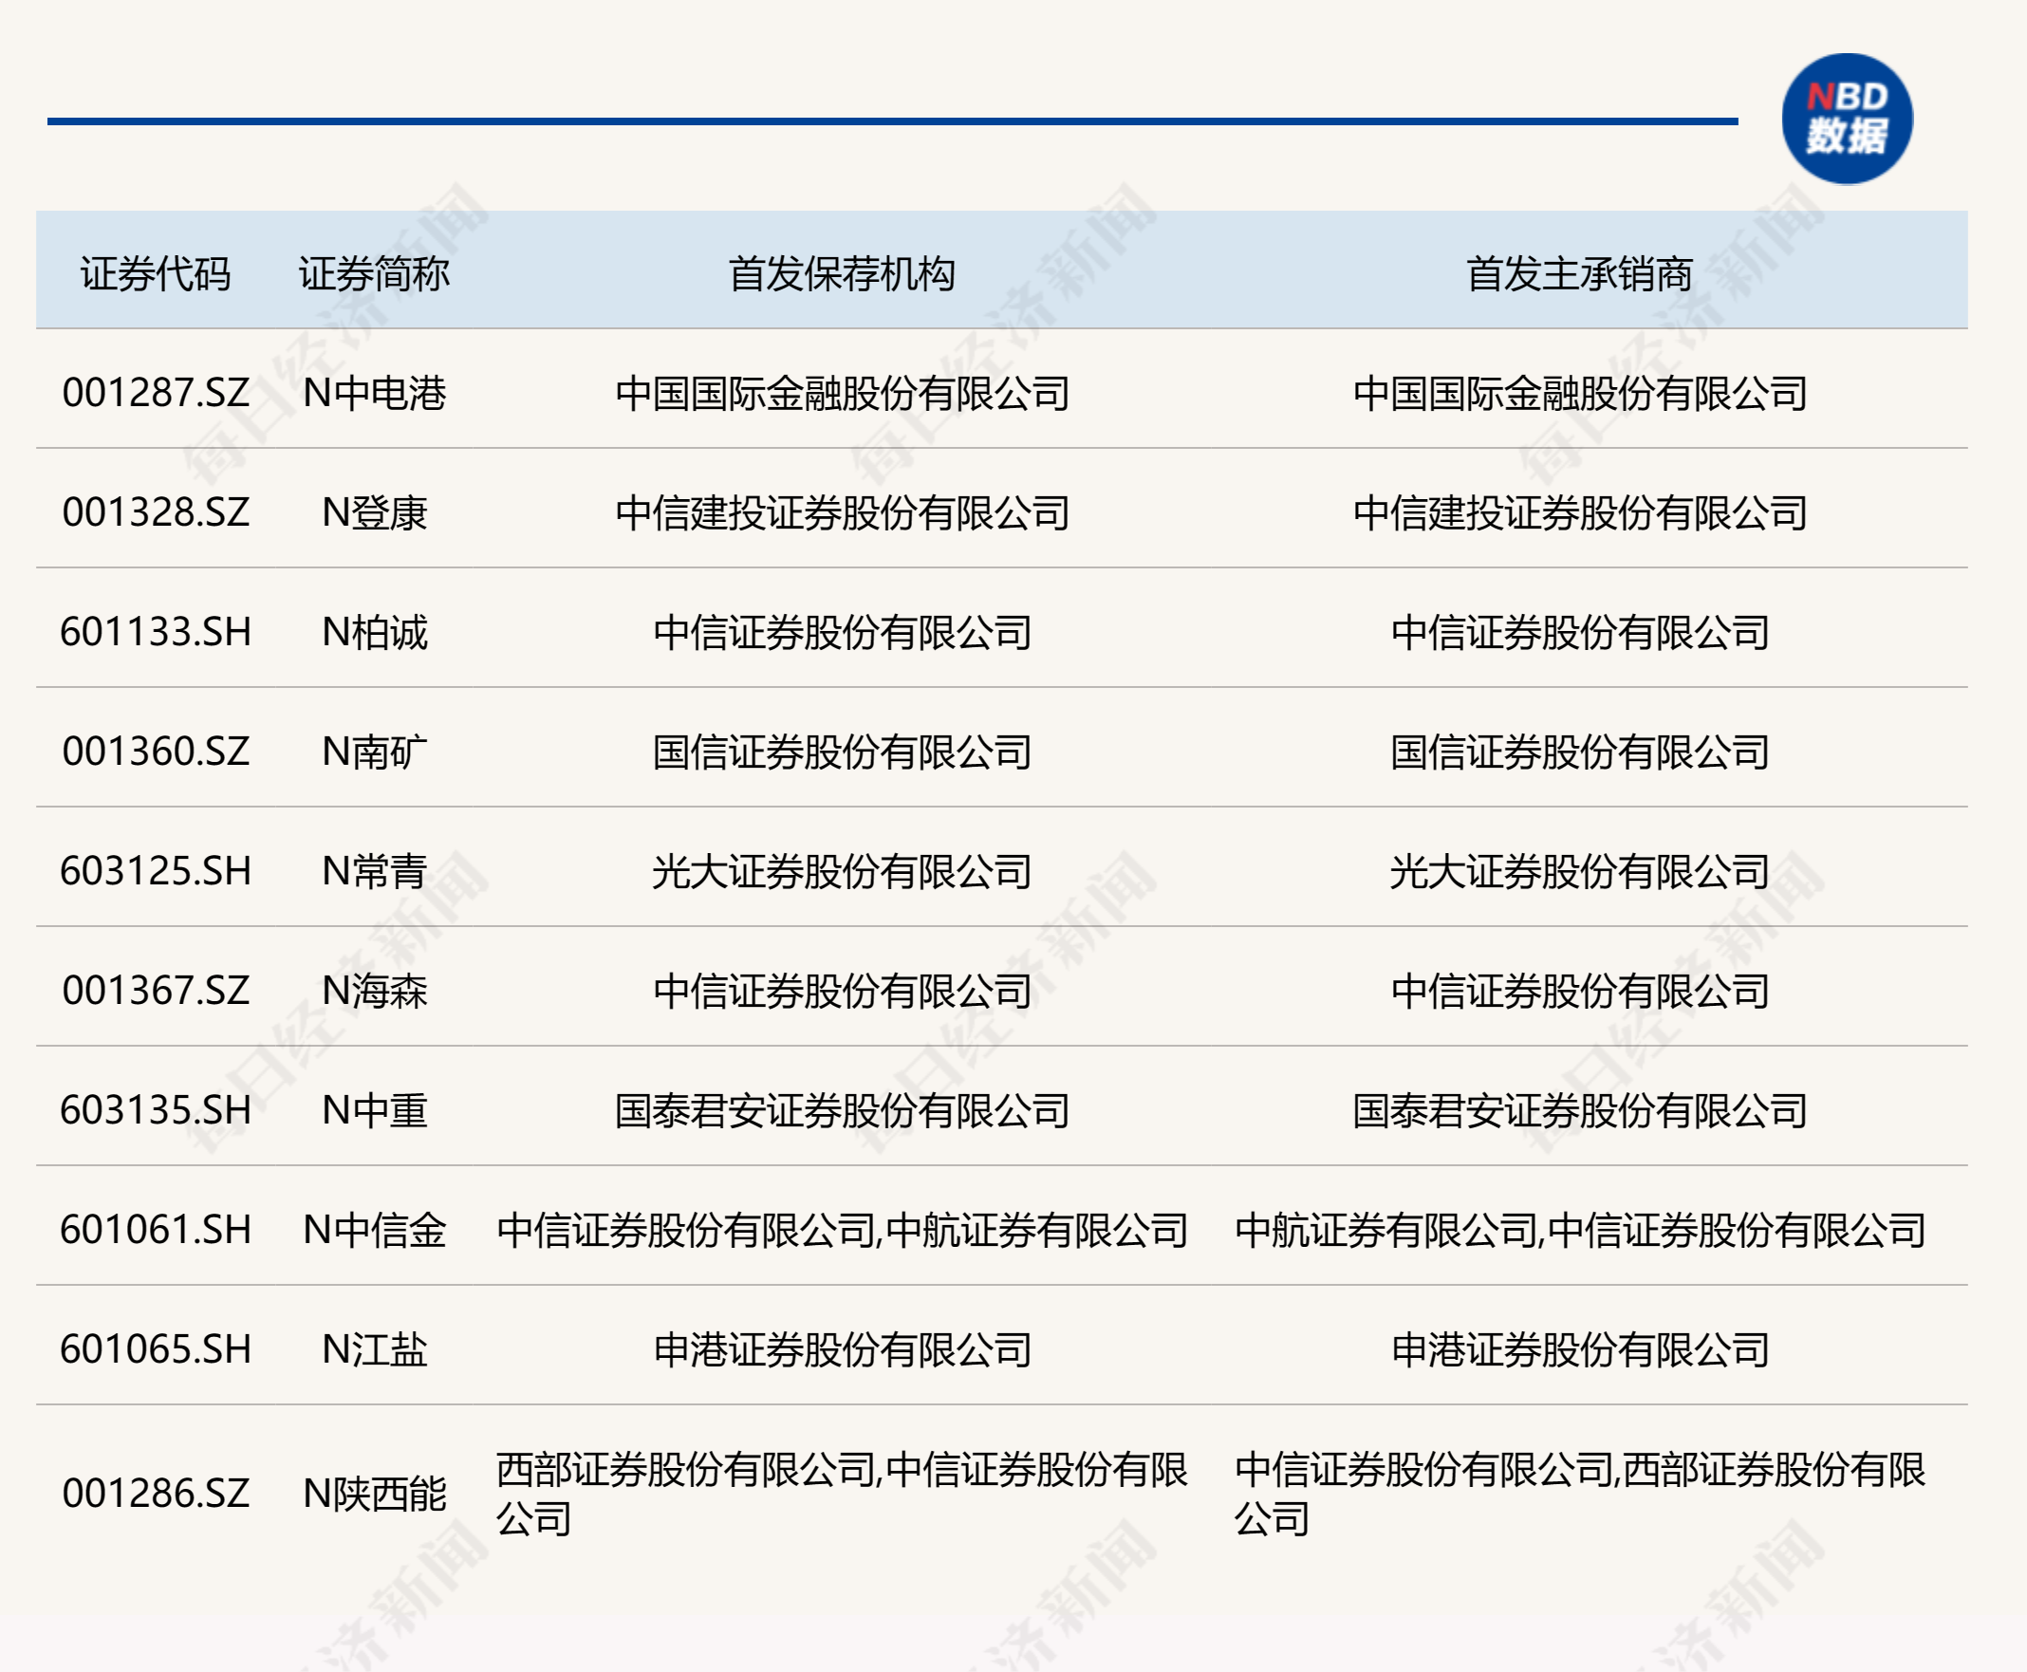Image resolution: width=2027 pixels, height=1672 pixels.
Task: Click stock code 001287.SZ
Action: pyautogui.click(x=155, y=393)
